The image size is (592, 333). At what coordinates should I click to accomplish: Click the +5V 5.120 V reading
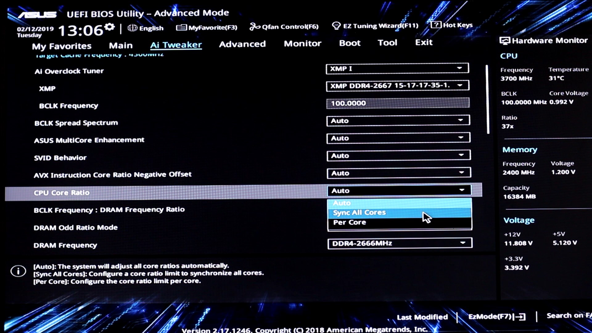(x=565, y=243)
